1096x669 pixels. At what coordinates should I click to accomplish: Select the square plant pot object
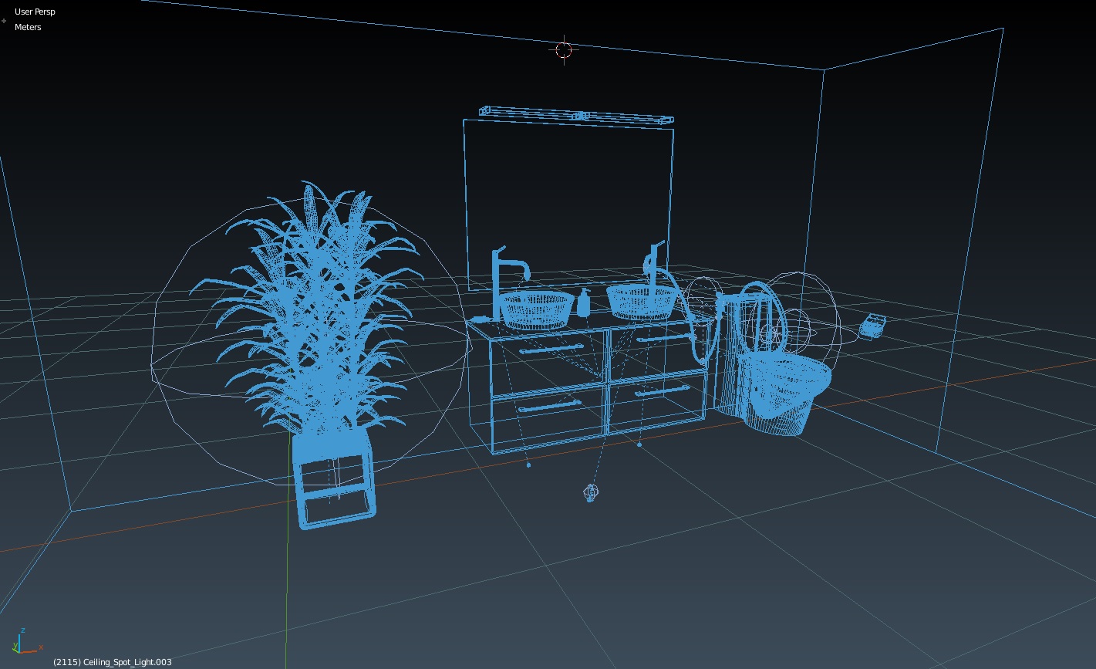[334, 480]
